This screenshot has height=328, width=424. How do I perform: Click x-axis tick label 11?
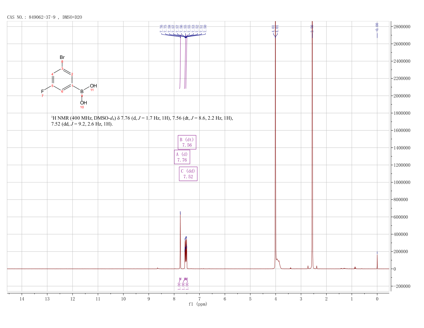[98, 299]
